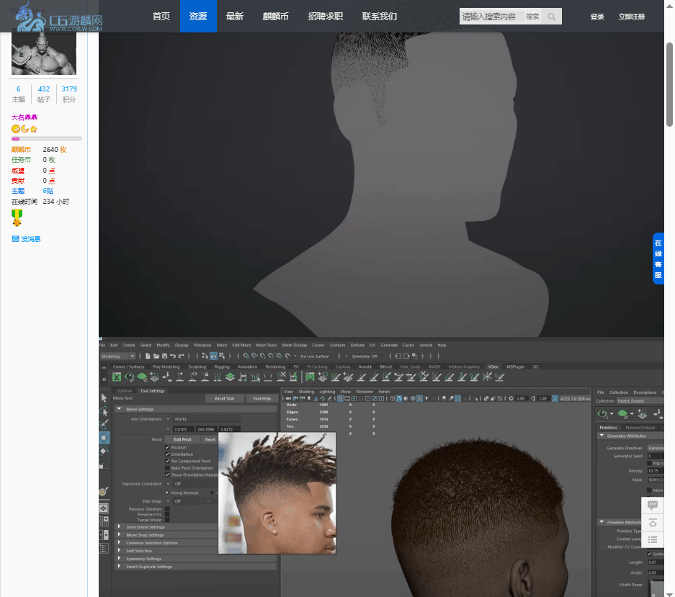
Task: Click the 请输入搜索内容 search field
Action: point(491,17)
